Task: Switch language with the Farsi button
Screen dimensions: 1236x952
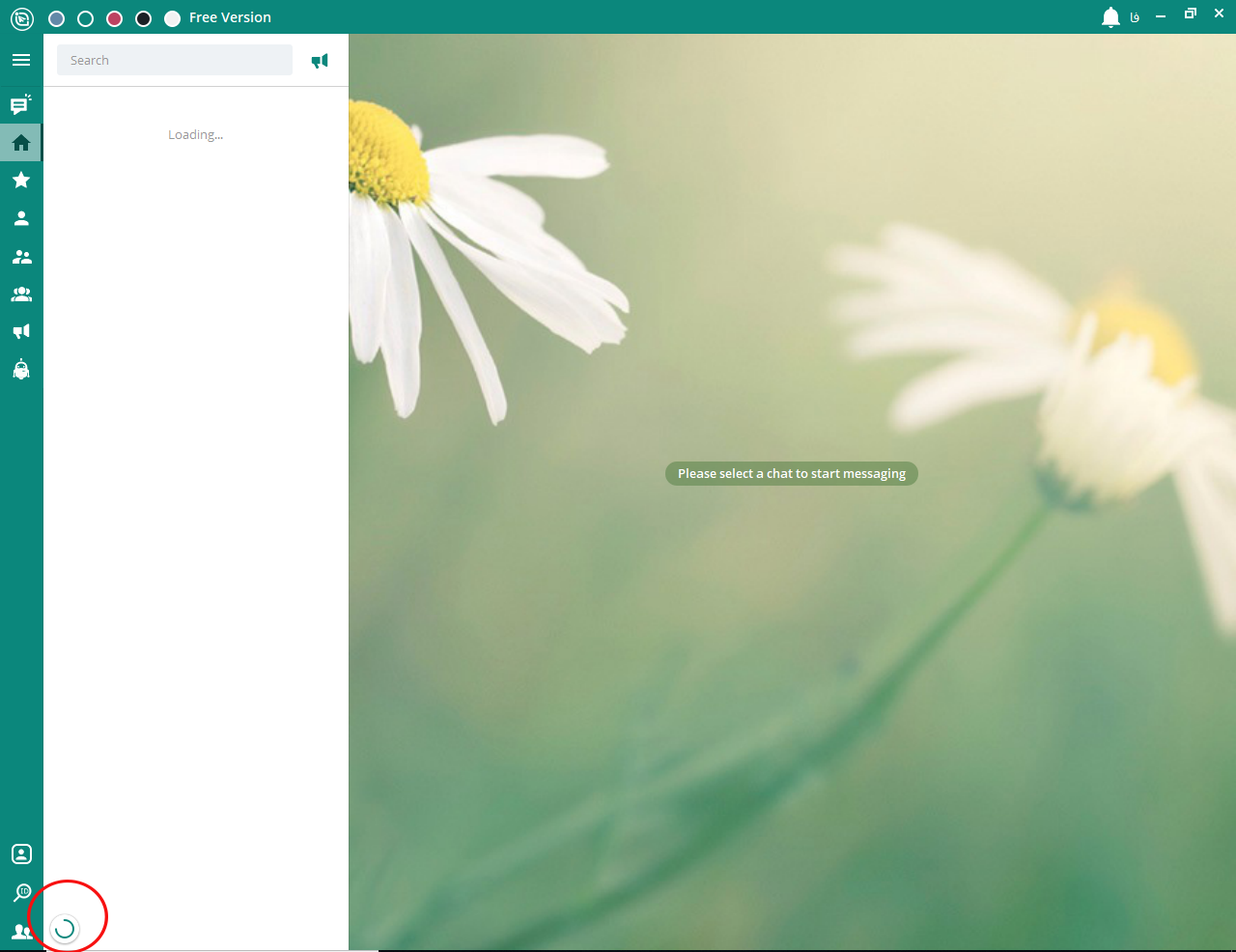Action: tap(1135, 17)
